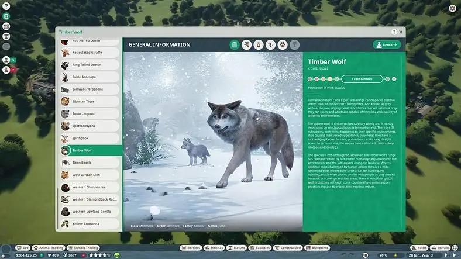Select West African Lion in animal list

90,175
